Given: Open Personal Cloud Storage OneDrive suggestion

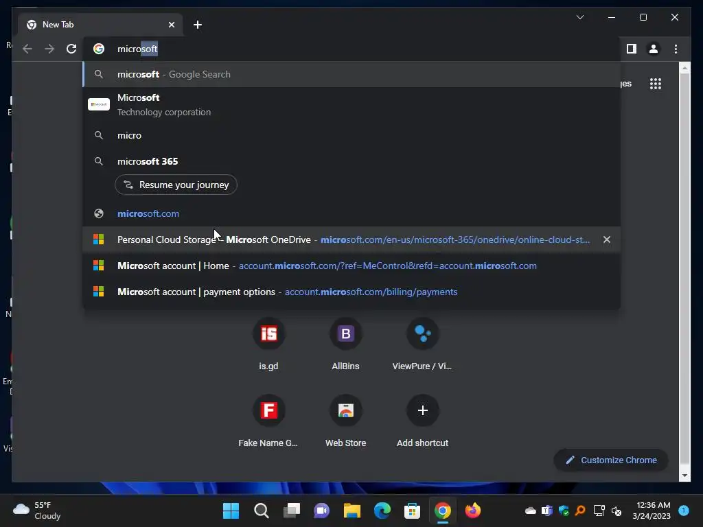Looking at the screenshot, I should pos(351,239).
